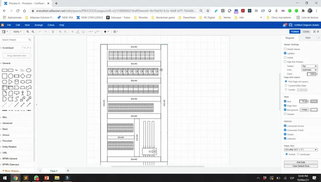Choose the cylinder shape in shape palette

point(17,82)
